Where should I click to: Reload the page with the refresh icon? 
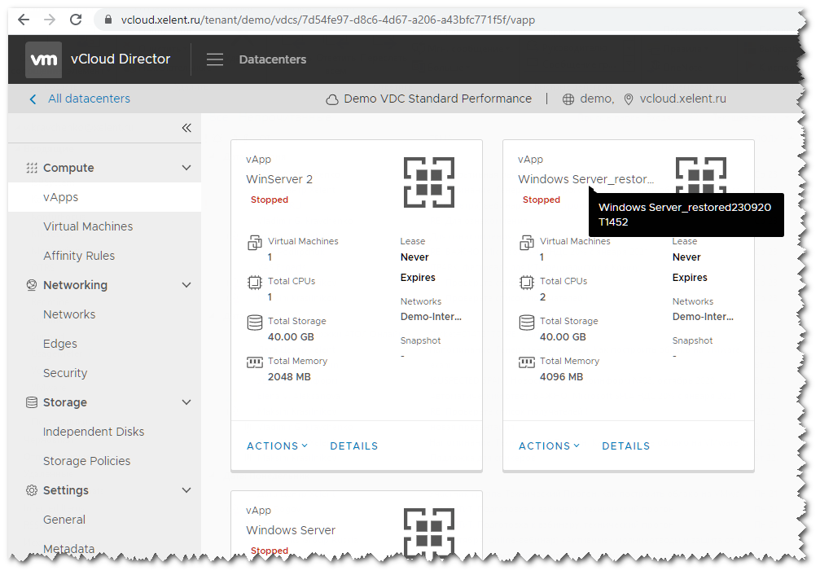click(76, 20)
